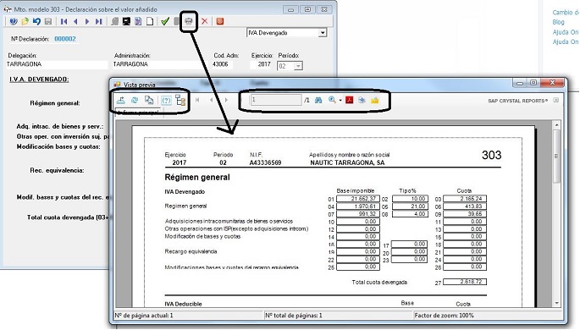Go to previous page in Vista previa
The width and height of the screenshot is (580, 330).
pyautogui.click(x=211, y=100)
